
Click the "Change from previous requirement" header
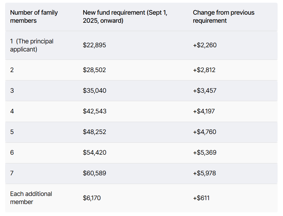pyautogui.click(x=224, y=17)
